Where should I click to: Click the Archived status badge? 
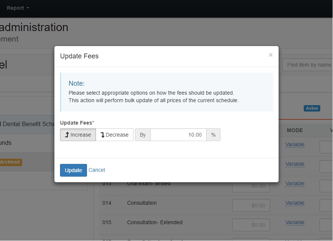click(10, 162)
